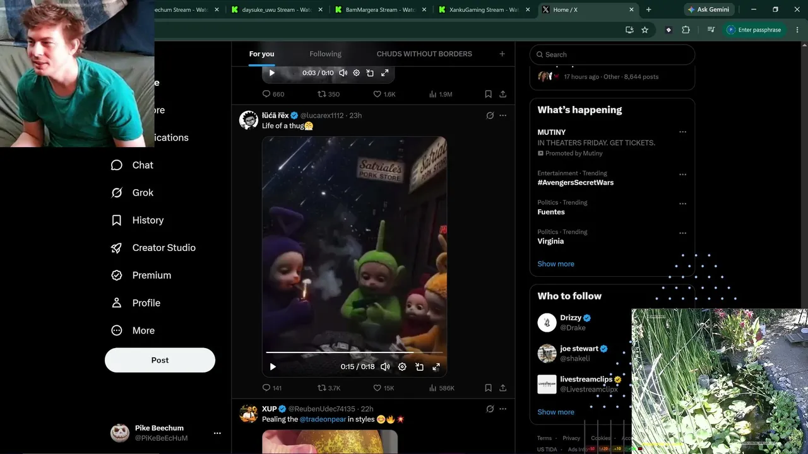
Task: Open Grok in the sidebar
Action: click(x=133, y=193)
